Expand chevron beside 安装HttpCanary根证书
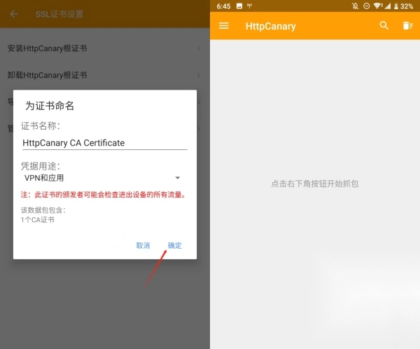Image resolution: width=420 pixels, height=349 pixels. point(199,48)
